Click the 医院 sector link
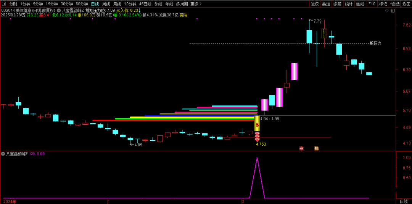Image resolution: width=412 pixels, height=204 pixels. 183,15
